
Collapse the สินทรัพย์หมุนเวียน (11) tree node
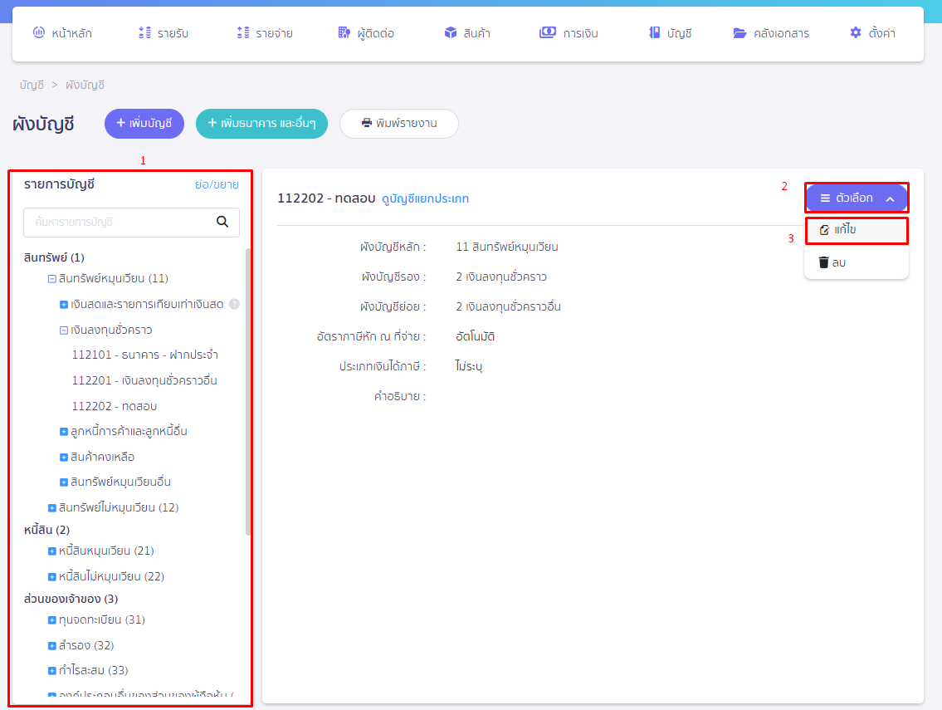[51, 278]
